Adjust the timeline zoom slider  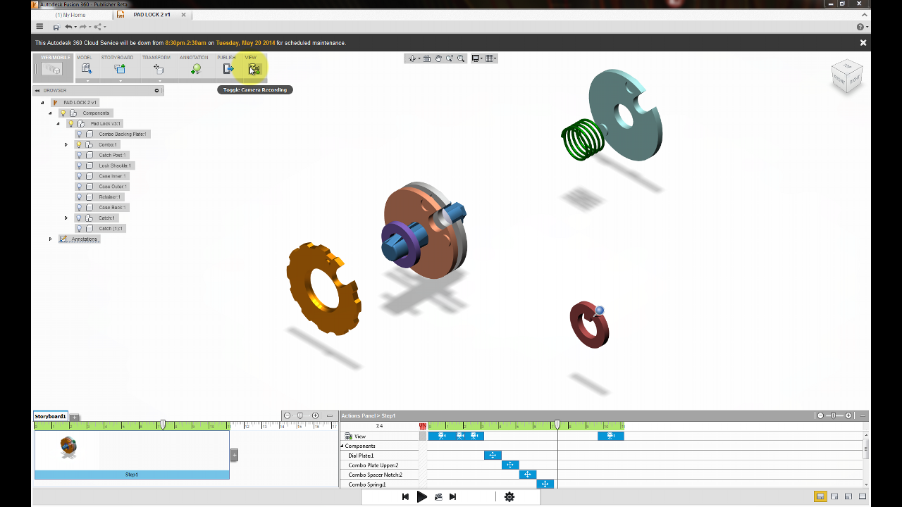pos(300,415)
